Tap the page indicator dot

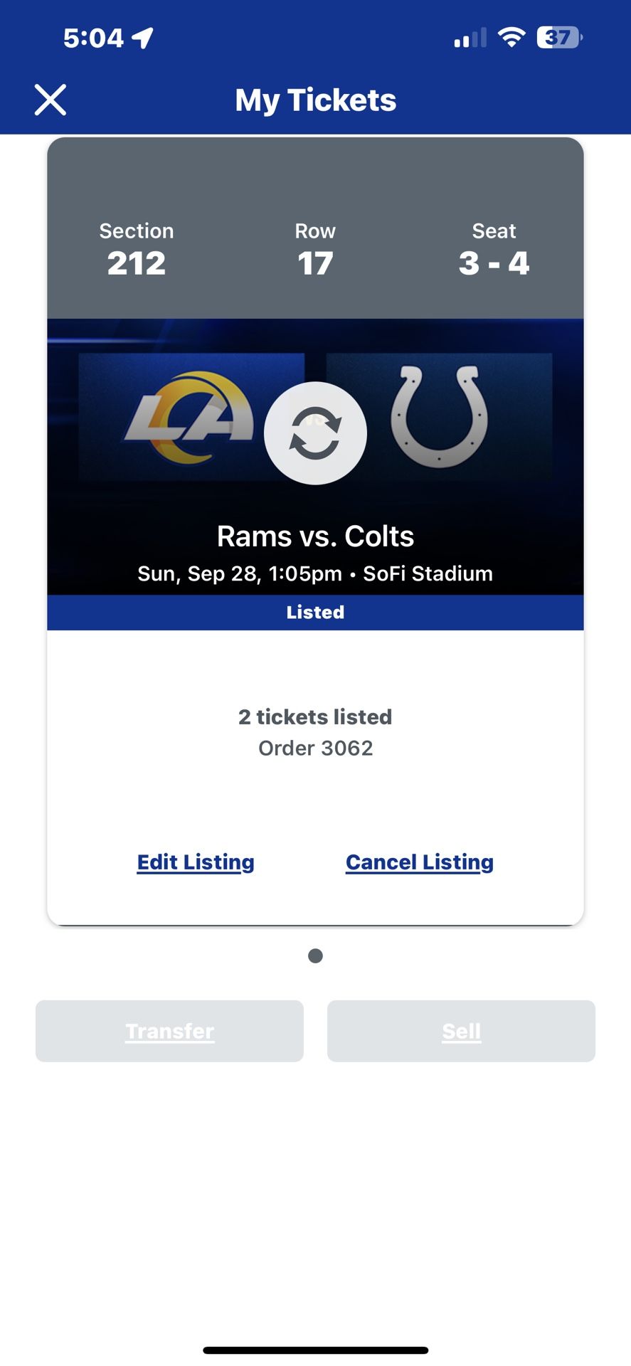tap(314, 955)
